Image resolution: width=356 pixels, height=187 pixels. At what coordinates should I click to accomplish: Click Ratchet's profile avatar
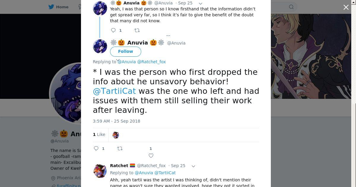(100, 171)
